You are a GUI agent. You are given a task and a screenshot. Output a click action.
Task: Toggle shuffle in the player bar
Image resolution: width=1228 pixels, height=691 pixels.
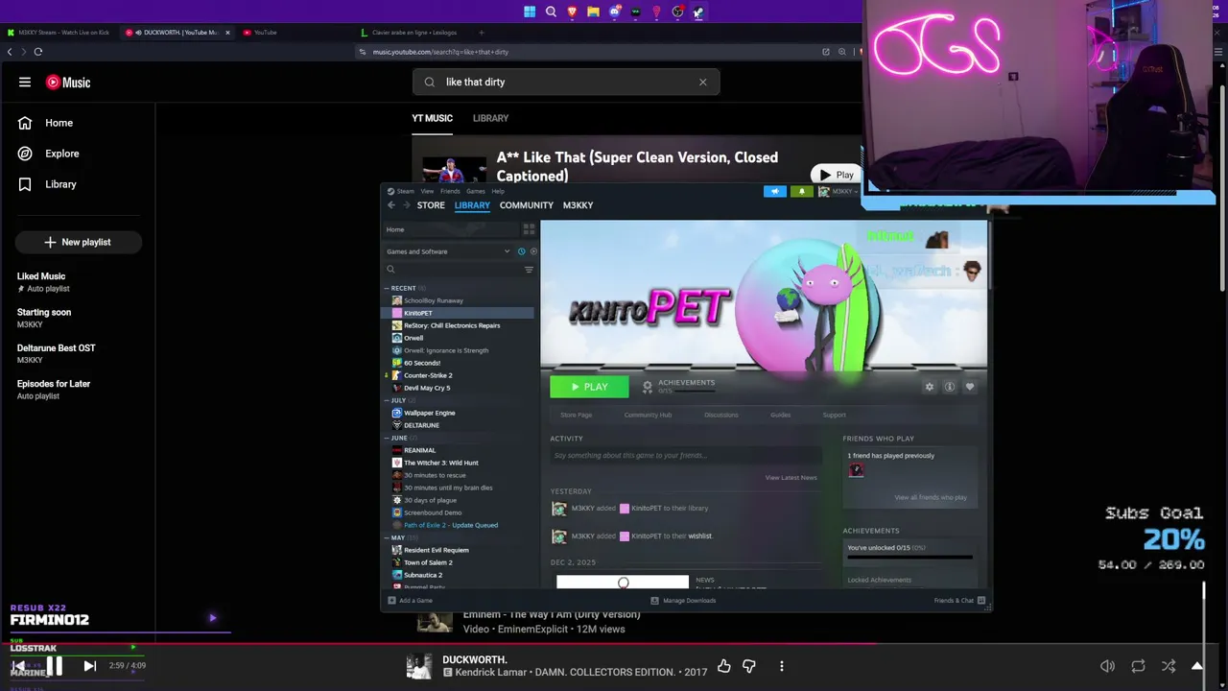(x=1169, y=666)
